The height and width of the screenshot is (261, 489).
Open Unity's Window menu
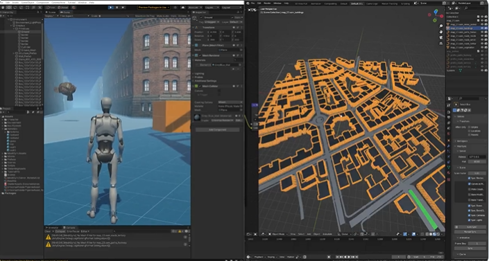pyautogui.click(x=83, y=2)
